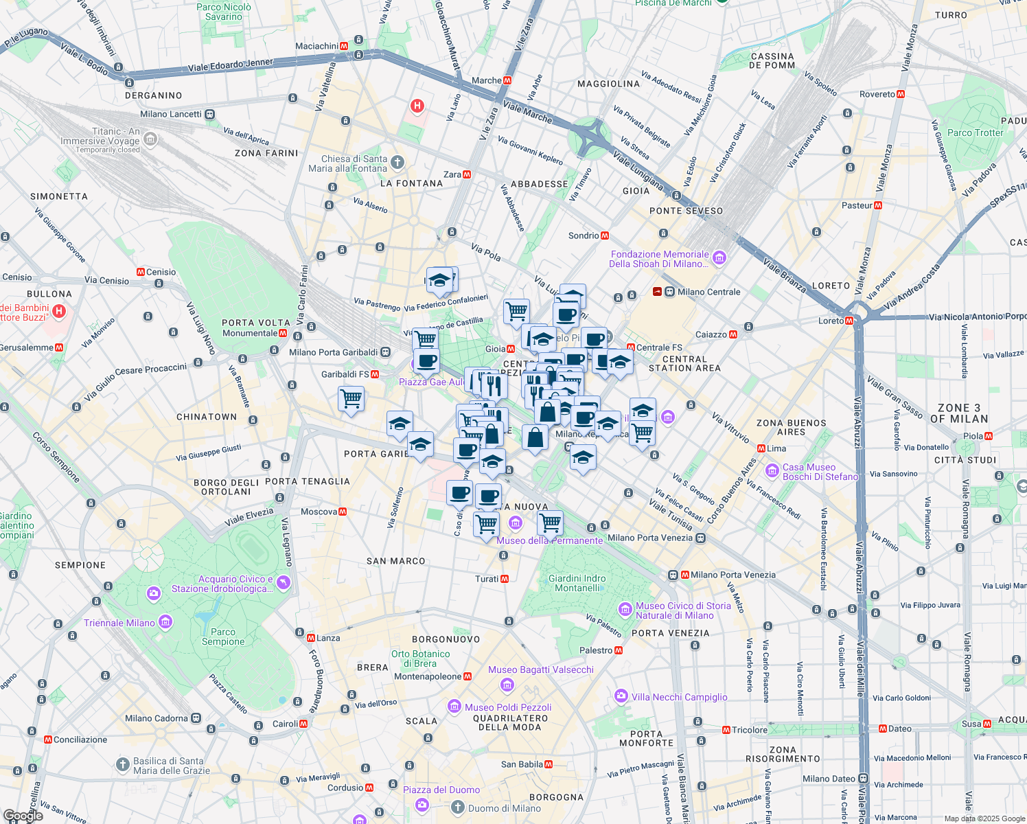1027x824 pixels.
Task: Select the Turati metro icon
Action: pyautogui.click(x=505, y=579)
